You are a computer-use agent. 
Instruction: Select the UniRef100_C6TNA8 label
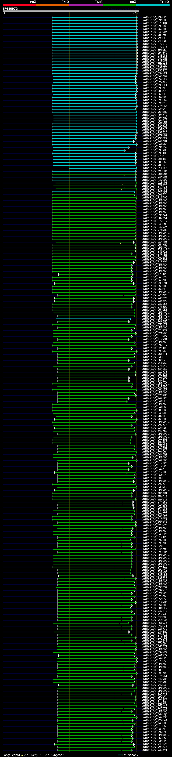click(154, 144)
